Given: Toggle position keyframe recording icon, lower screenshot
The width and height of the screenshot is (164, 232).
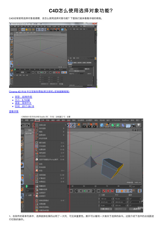Looking at the screenshot, I should click(118, 191).
